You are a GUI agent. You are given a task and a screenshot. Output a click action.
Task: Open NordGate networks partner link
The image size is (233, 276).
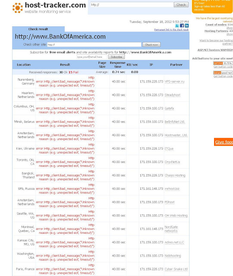pos(171,229)
